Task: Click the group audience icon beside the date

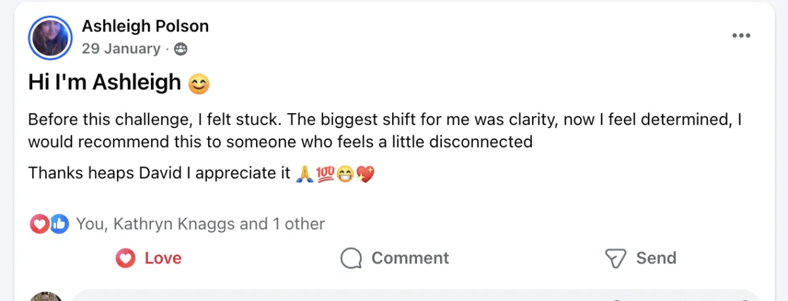Action: tap(181, 49)
